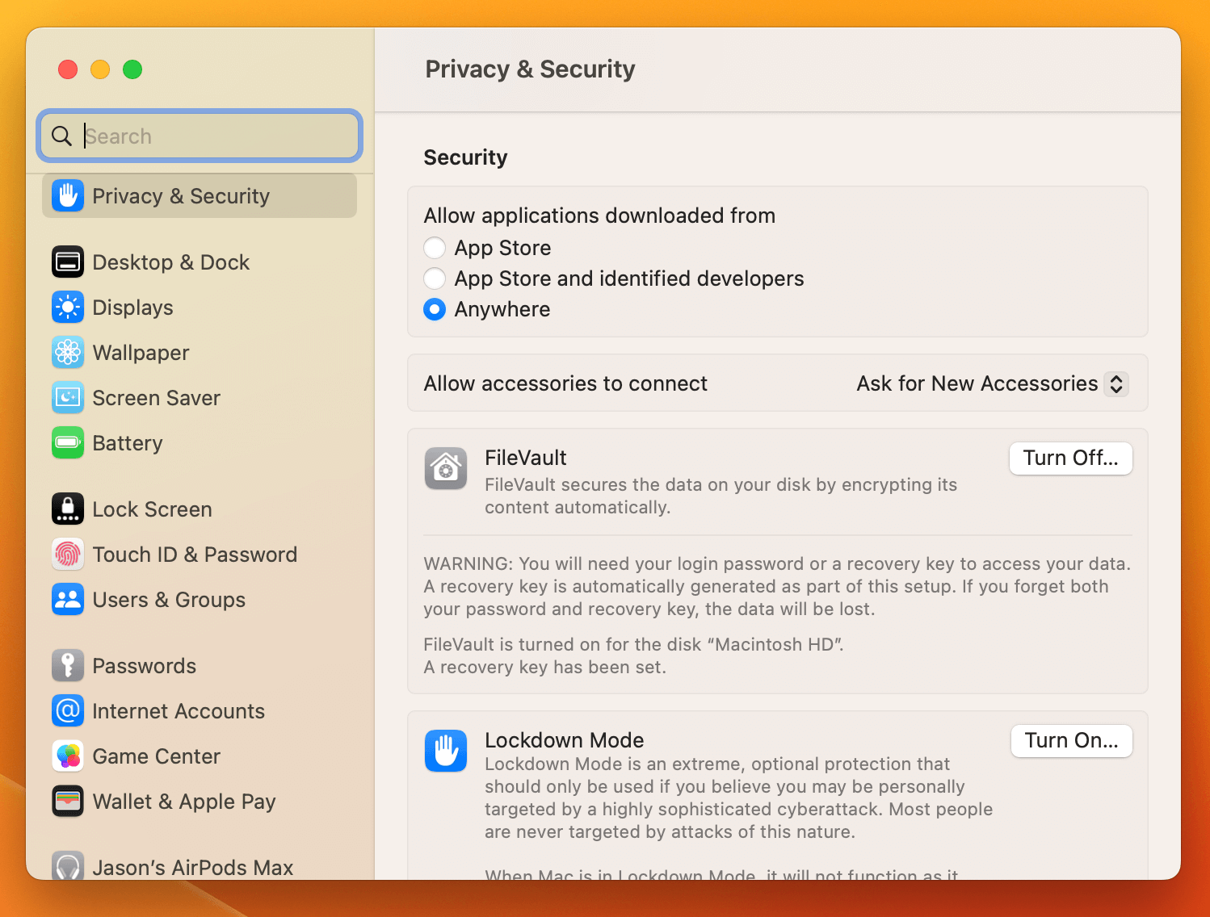
Task: Select the Anywhere radio button
Action: tap(435, 309)
